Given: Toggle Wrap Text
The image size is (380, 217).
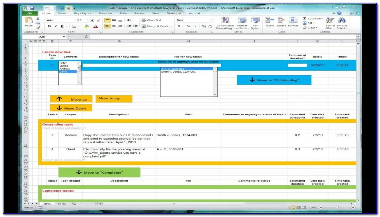Looking at the screenshot, I should 151,20.
